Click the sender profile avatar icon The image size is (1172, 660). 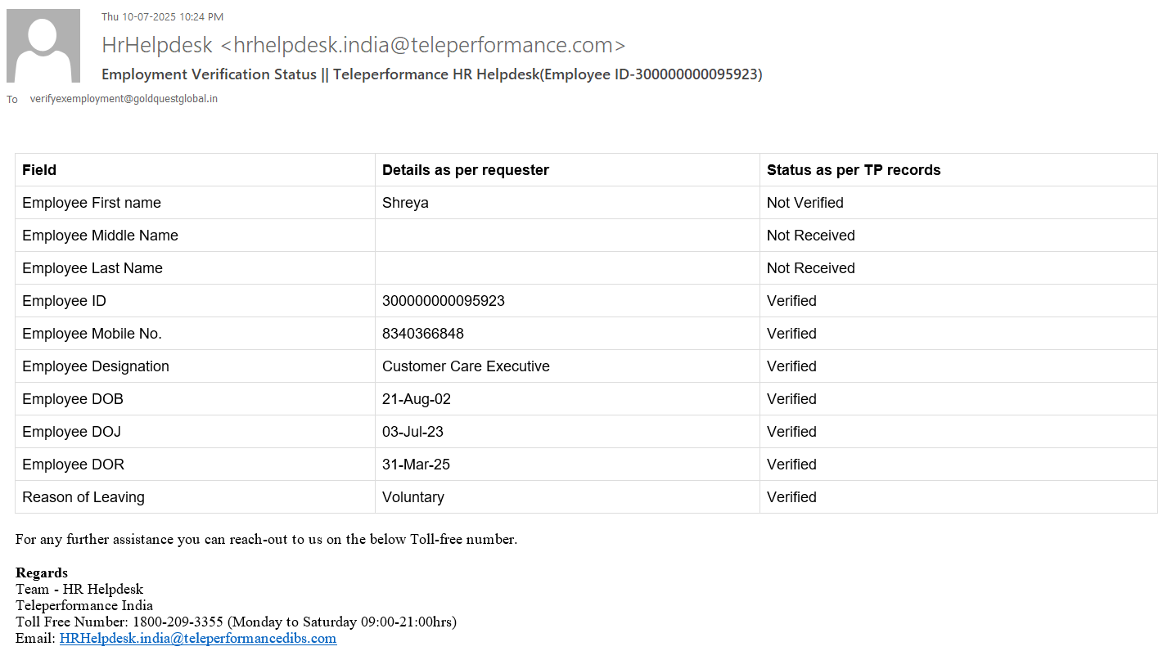pos(43,46)
